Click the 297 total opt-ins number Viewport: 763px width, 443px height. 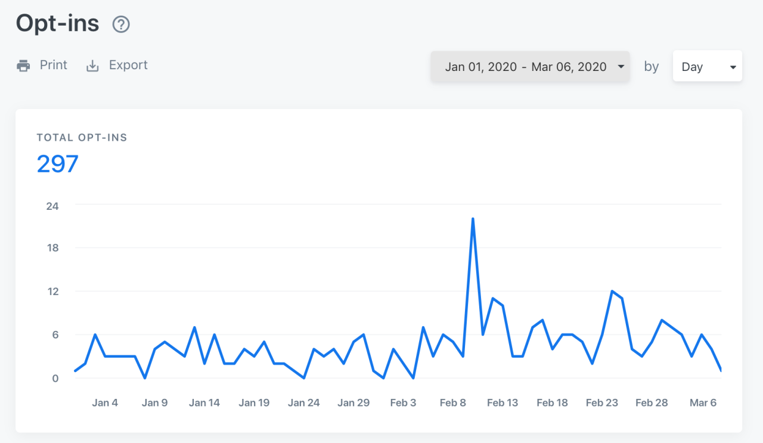tap(57, 164)
